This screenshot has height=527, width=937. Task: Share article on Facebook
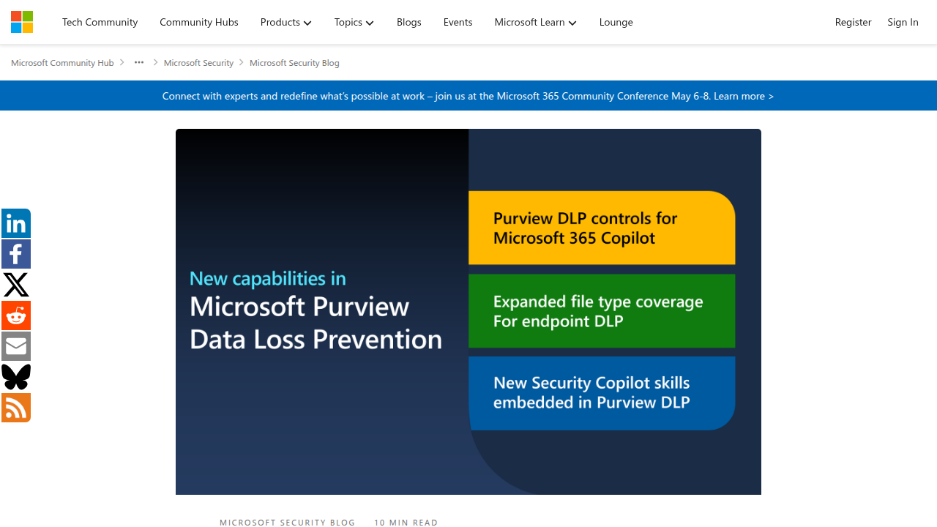click(x=16, y=254)
